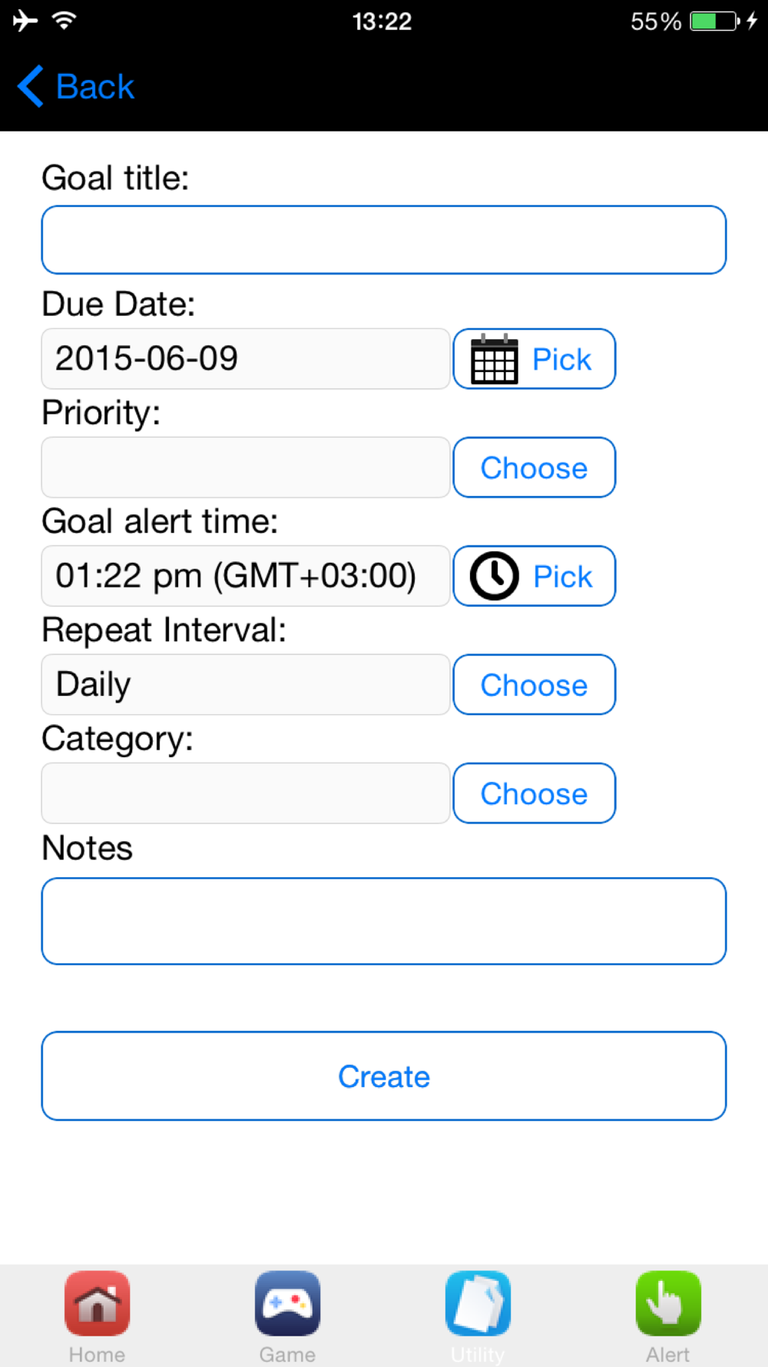768x1367 pixels.
Task: Tap the empty Priority field
Action: [246, 467]
